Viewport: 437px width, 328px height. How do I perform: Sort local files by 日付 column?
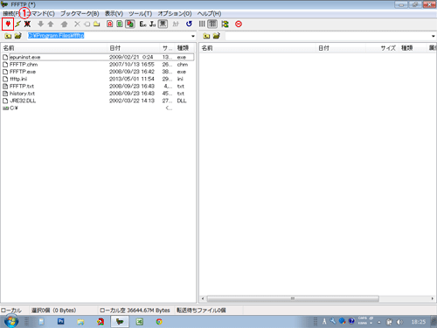[134, 48]
